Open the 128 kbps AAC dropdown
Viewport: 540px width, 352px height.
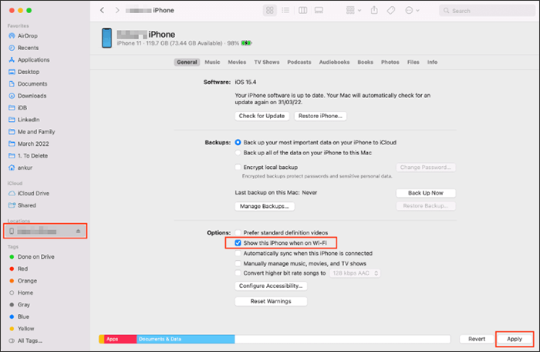click(355, 273)
